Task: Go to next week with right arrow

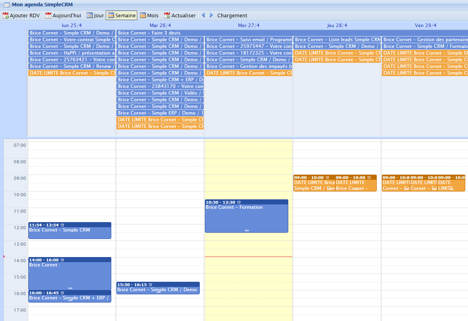Action: coord(211,15)
